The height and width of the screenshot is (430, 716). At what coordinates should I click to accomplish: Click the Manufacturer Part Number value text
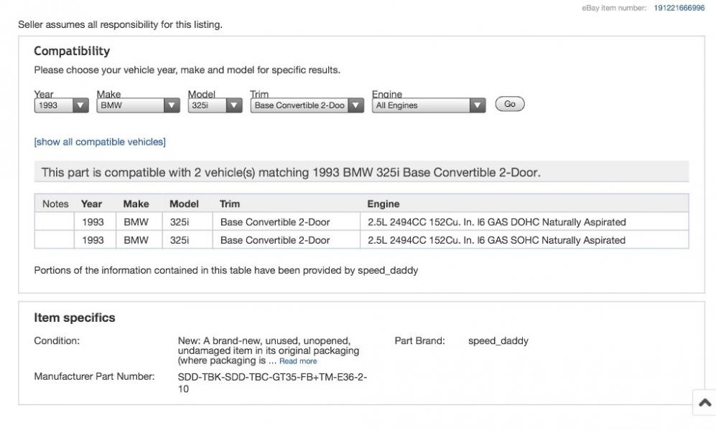[272, 383]
